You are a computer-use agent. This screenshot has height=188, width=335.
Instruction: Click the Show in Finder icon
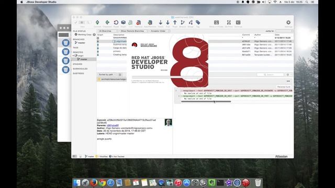(216, 22)
